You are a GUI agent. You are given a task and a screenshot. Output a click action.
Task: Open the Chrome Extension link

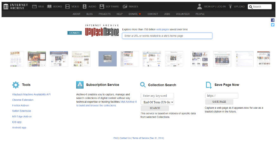coord(23,100)
